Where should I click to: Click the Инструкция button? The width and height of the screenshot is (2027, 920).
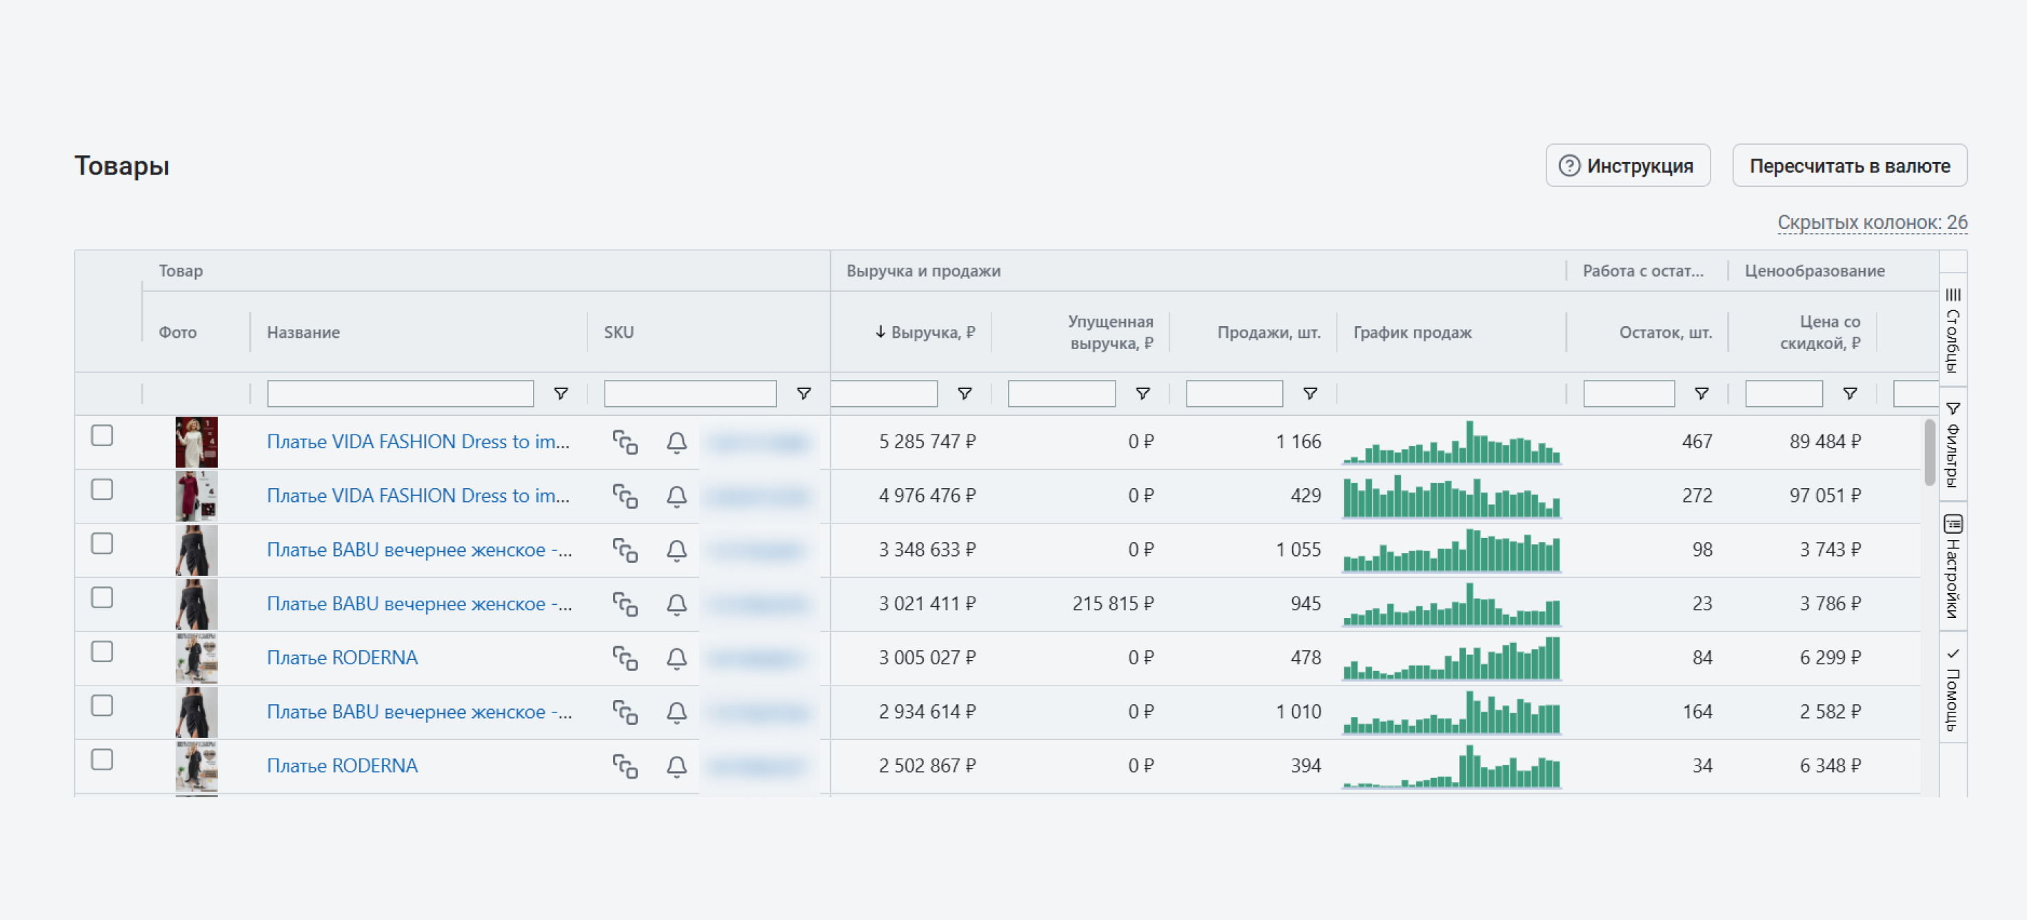[x=1626, y=166]
